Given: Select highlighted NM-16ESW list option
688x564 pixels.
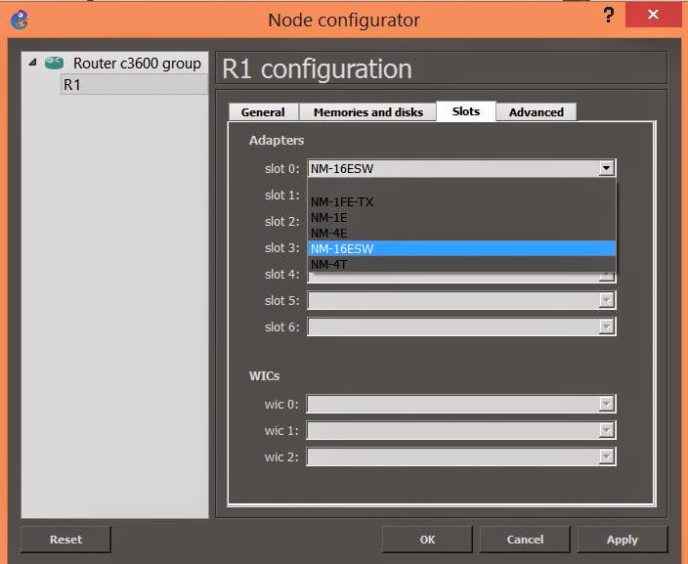Looking at the screenshot, I should click(461, 248).
